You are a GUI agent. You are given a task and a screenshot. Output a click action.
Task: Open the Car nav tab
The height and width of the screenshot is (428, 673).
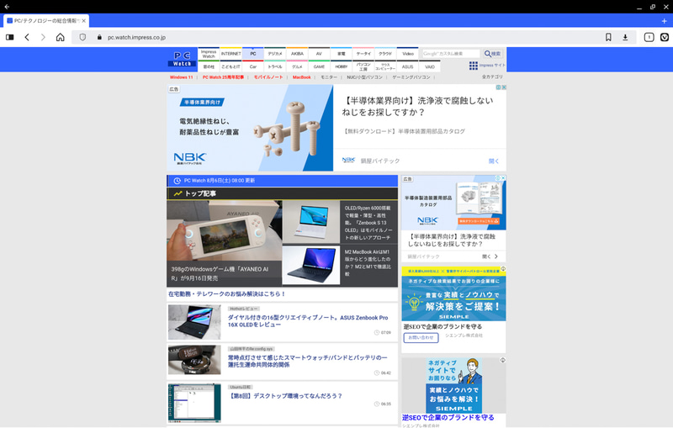pos(253,66)
